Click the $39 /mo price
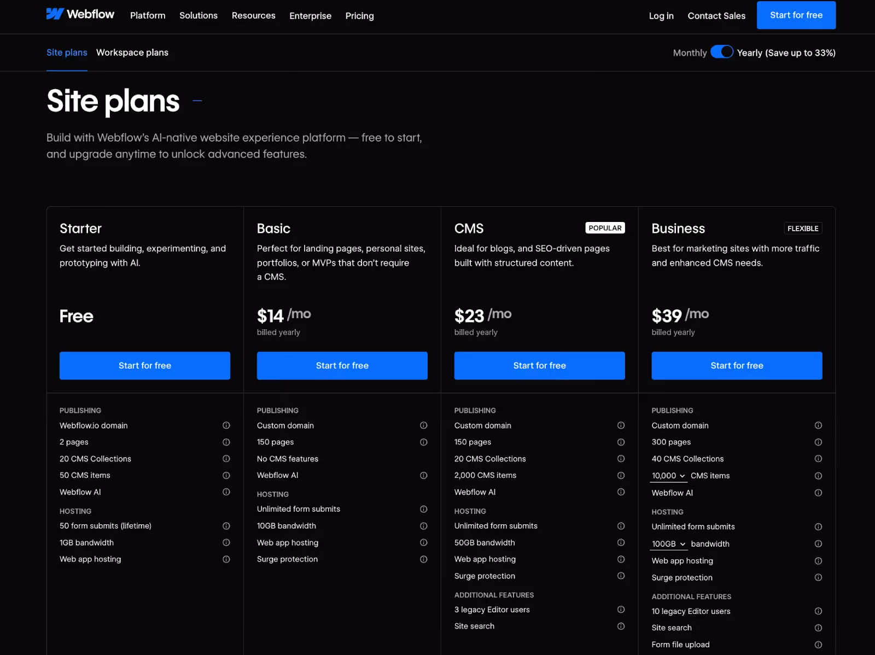 [x=680, y=315]
